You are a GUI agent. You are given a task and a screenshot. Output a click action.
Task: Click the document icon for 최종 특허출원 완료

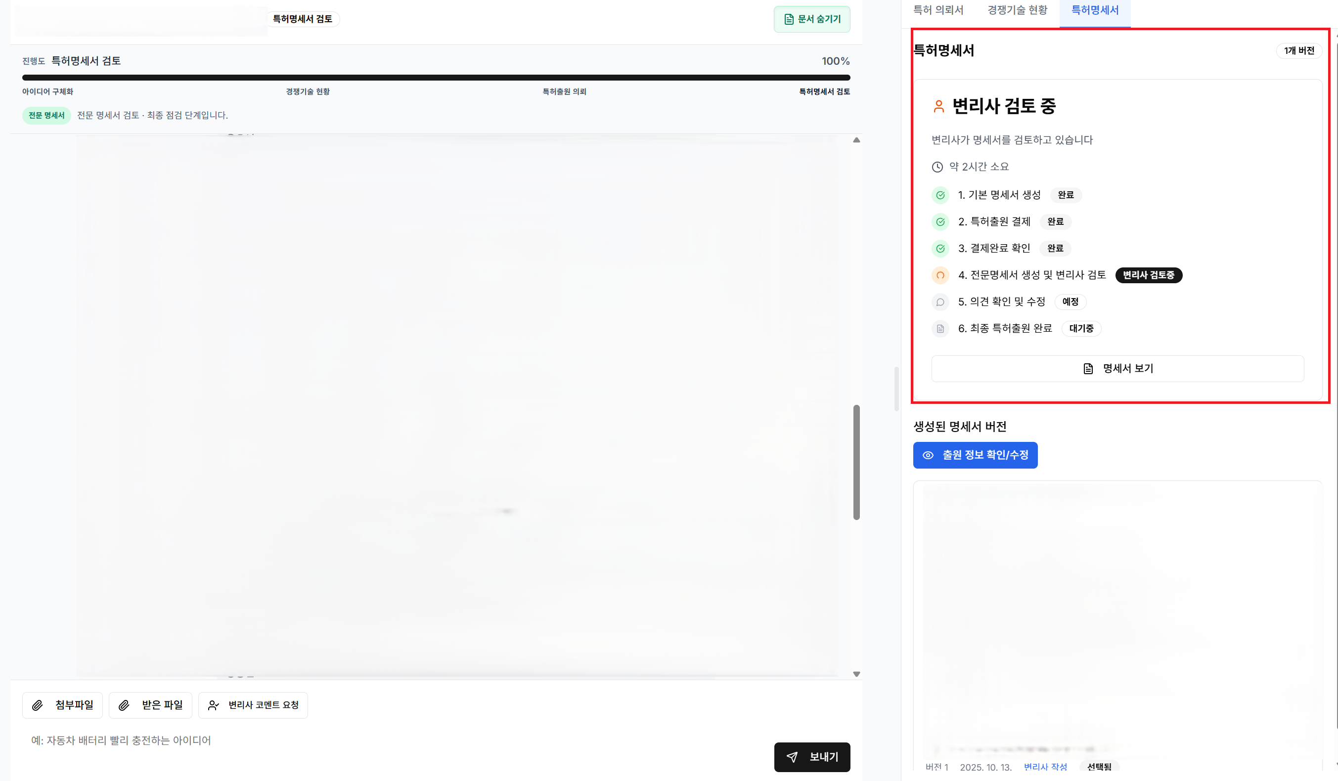click(940, 329)
